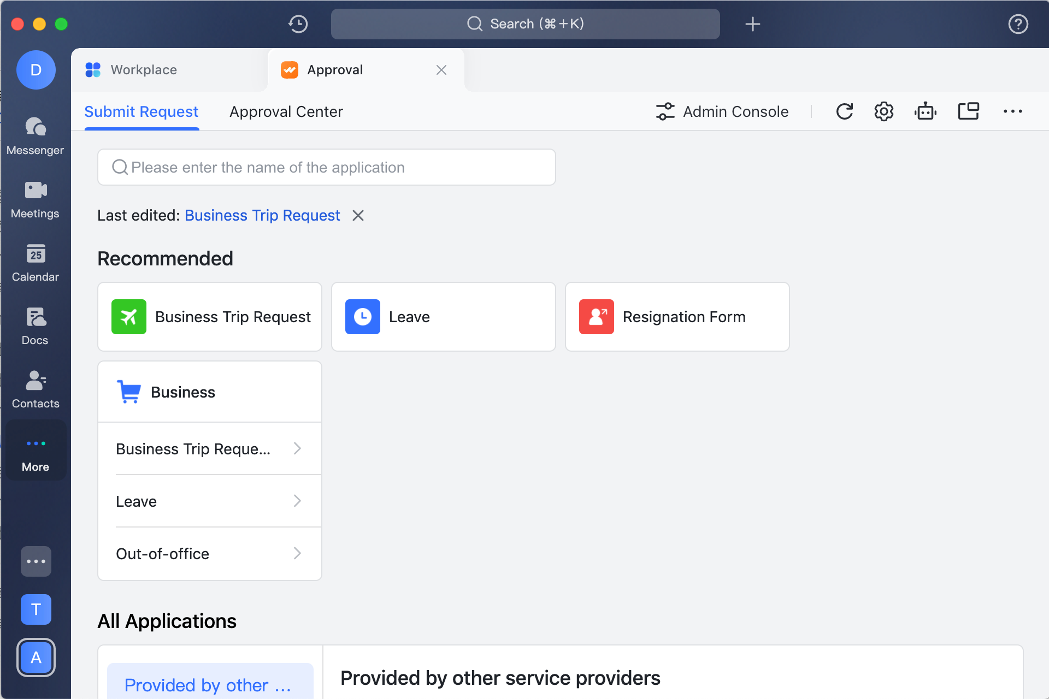Switch to the Workplace tab
Viewport: 1049px width, 699px height.
(x=144, y=70)
